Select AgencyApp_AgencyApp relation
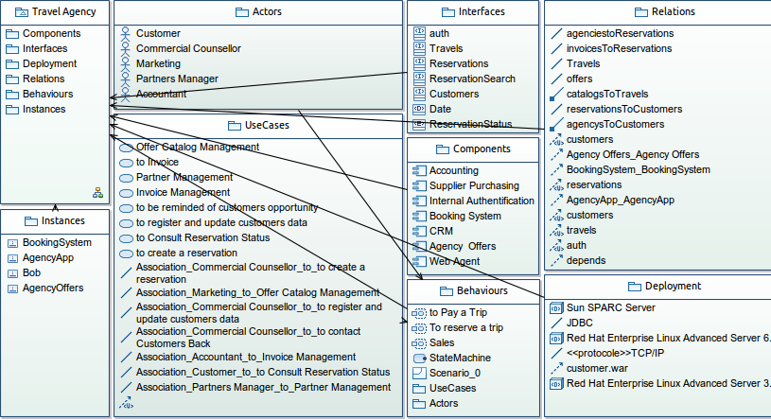 click(x=612, y=201)
